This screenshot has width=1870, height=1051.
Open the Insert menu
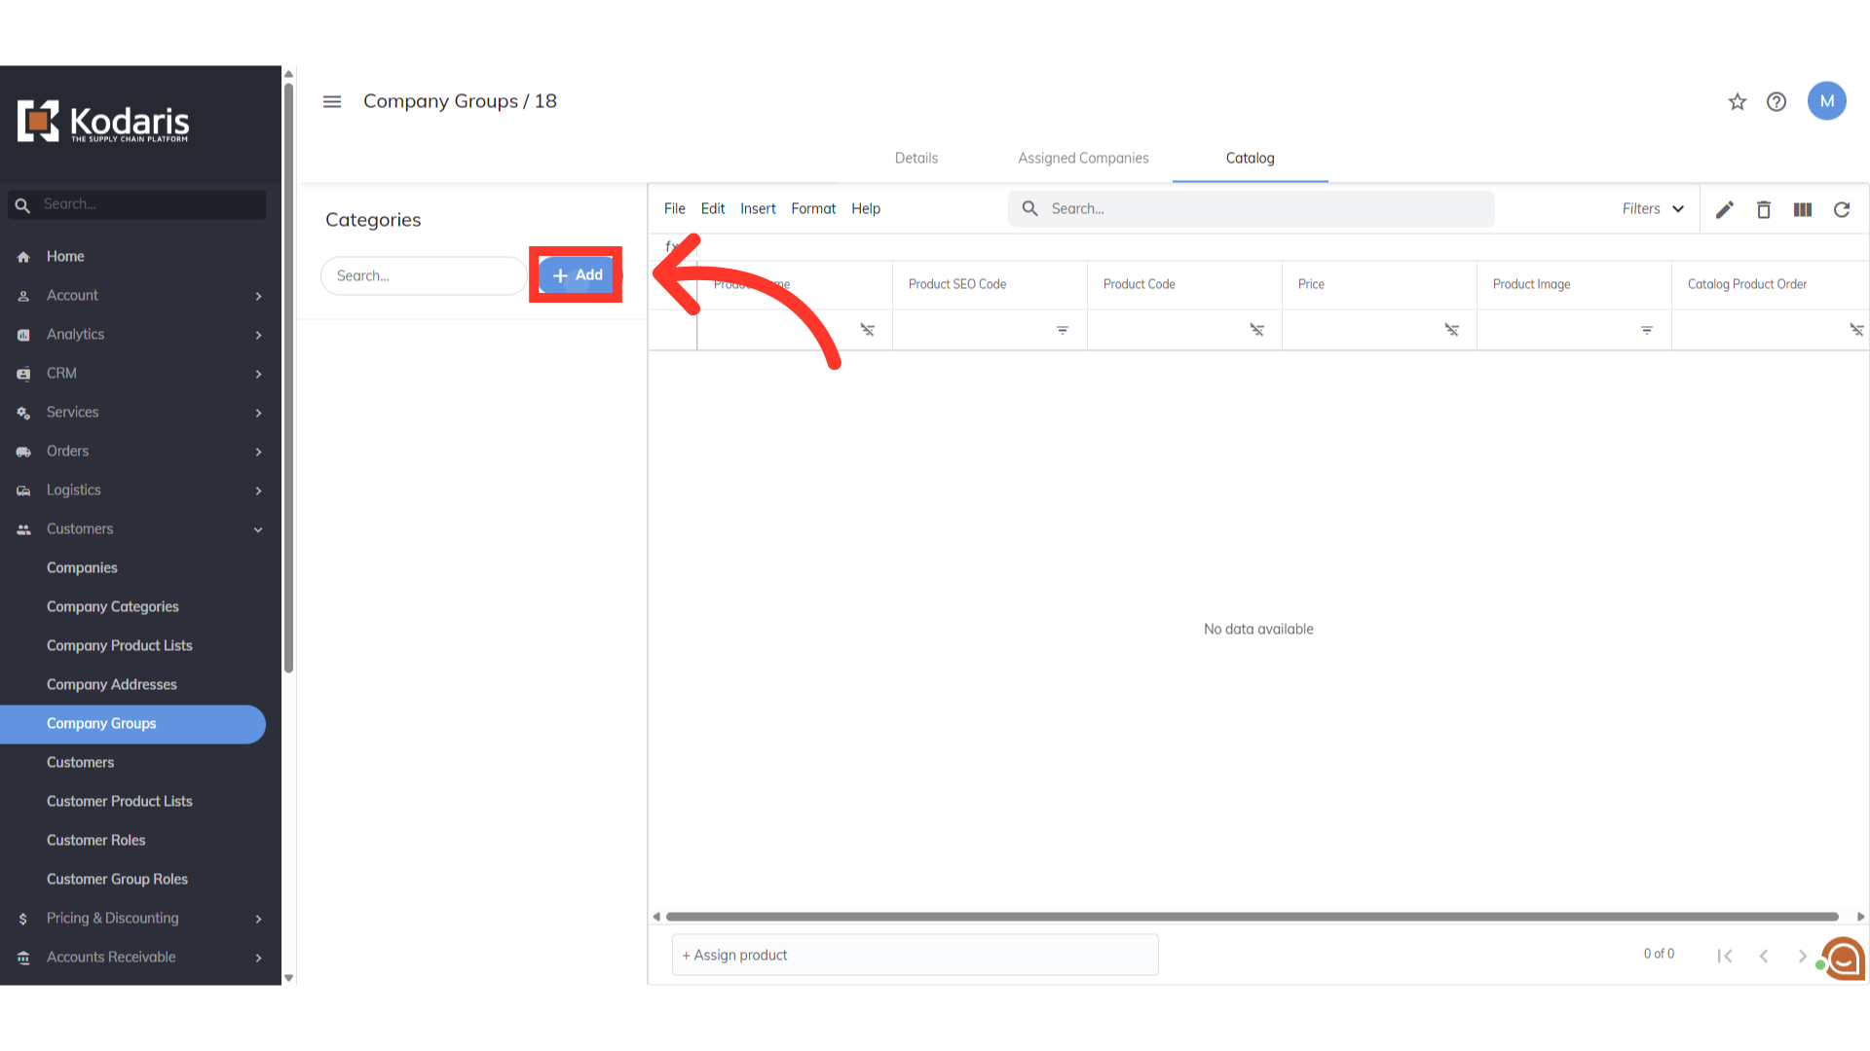pos(757,209)
